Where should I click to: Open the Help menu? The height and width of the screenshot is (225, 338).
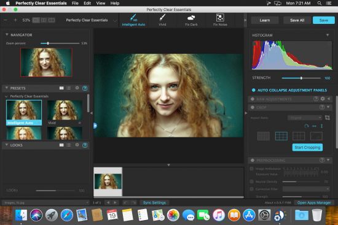(115, 3)
